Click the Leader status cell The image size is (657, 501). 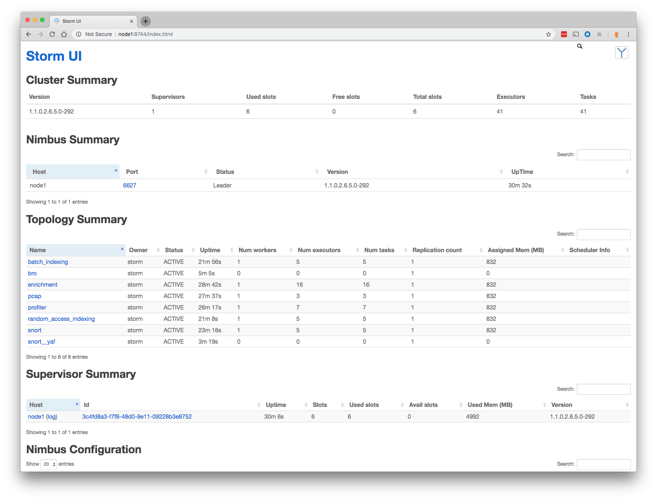(222, 185)
